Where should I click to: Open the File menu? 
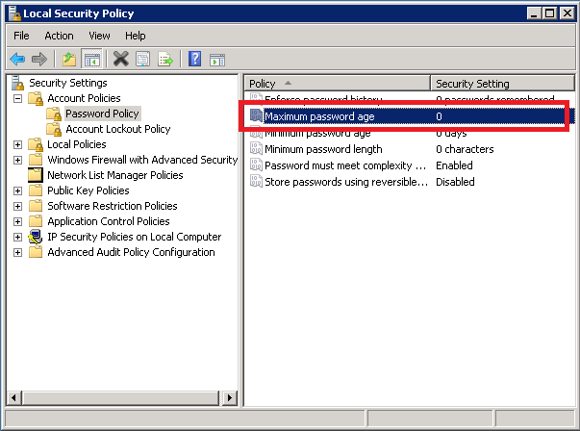21,36
